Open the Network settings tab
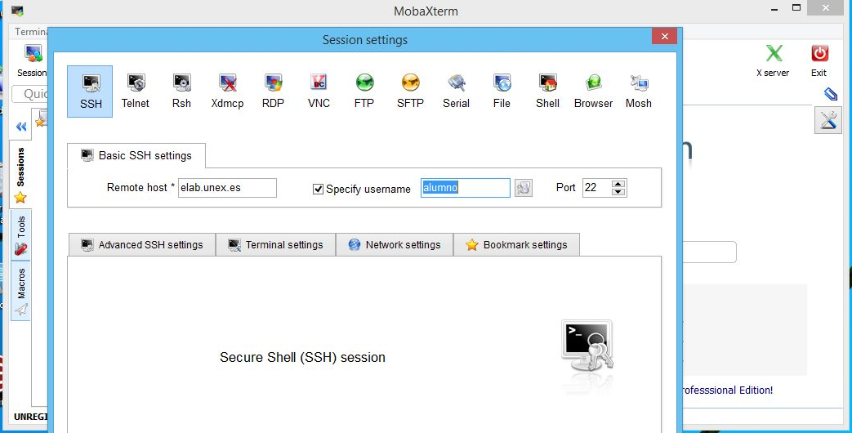Viewport: 852px width, 433px height. [395, 244]
